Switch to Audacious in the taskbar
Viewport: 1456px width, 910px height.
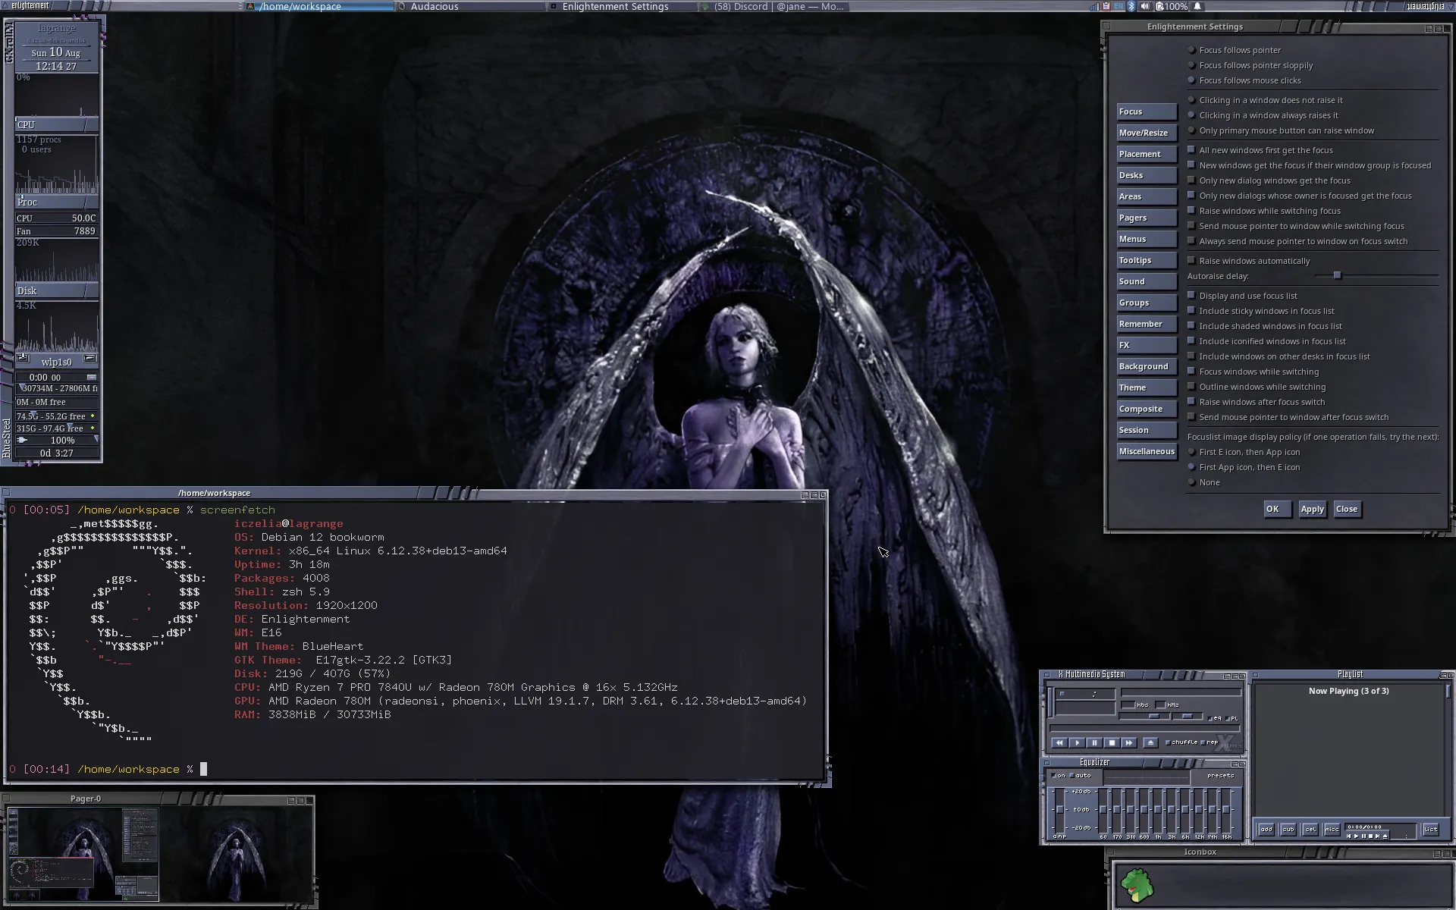coord(435,6)
